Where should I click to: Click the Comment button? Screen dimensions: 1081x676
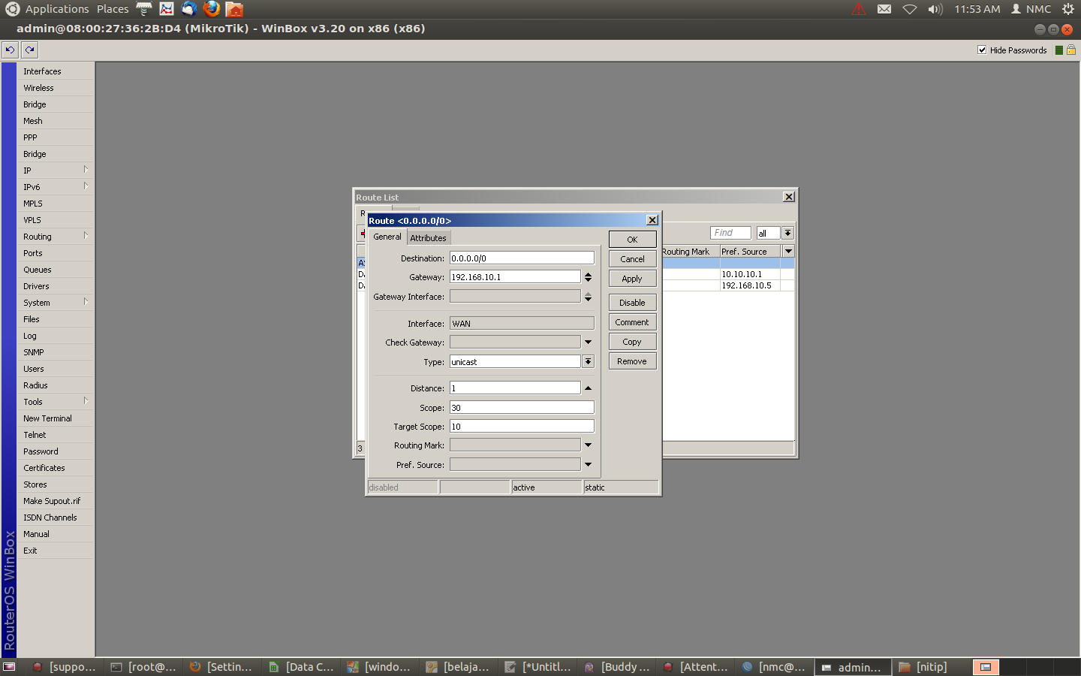(632, 322)
